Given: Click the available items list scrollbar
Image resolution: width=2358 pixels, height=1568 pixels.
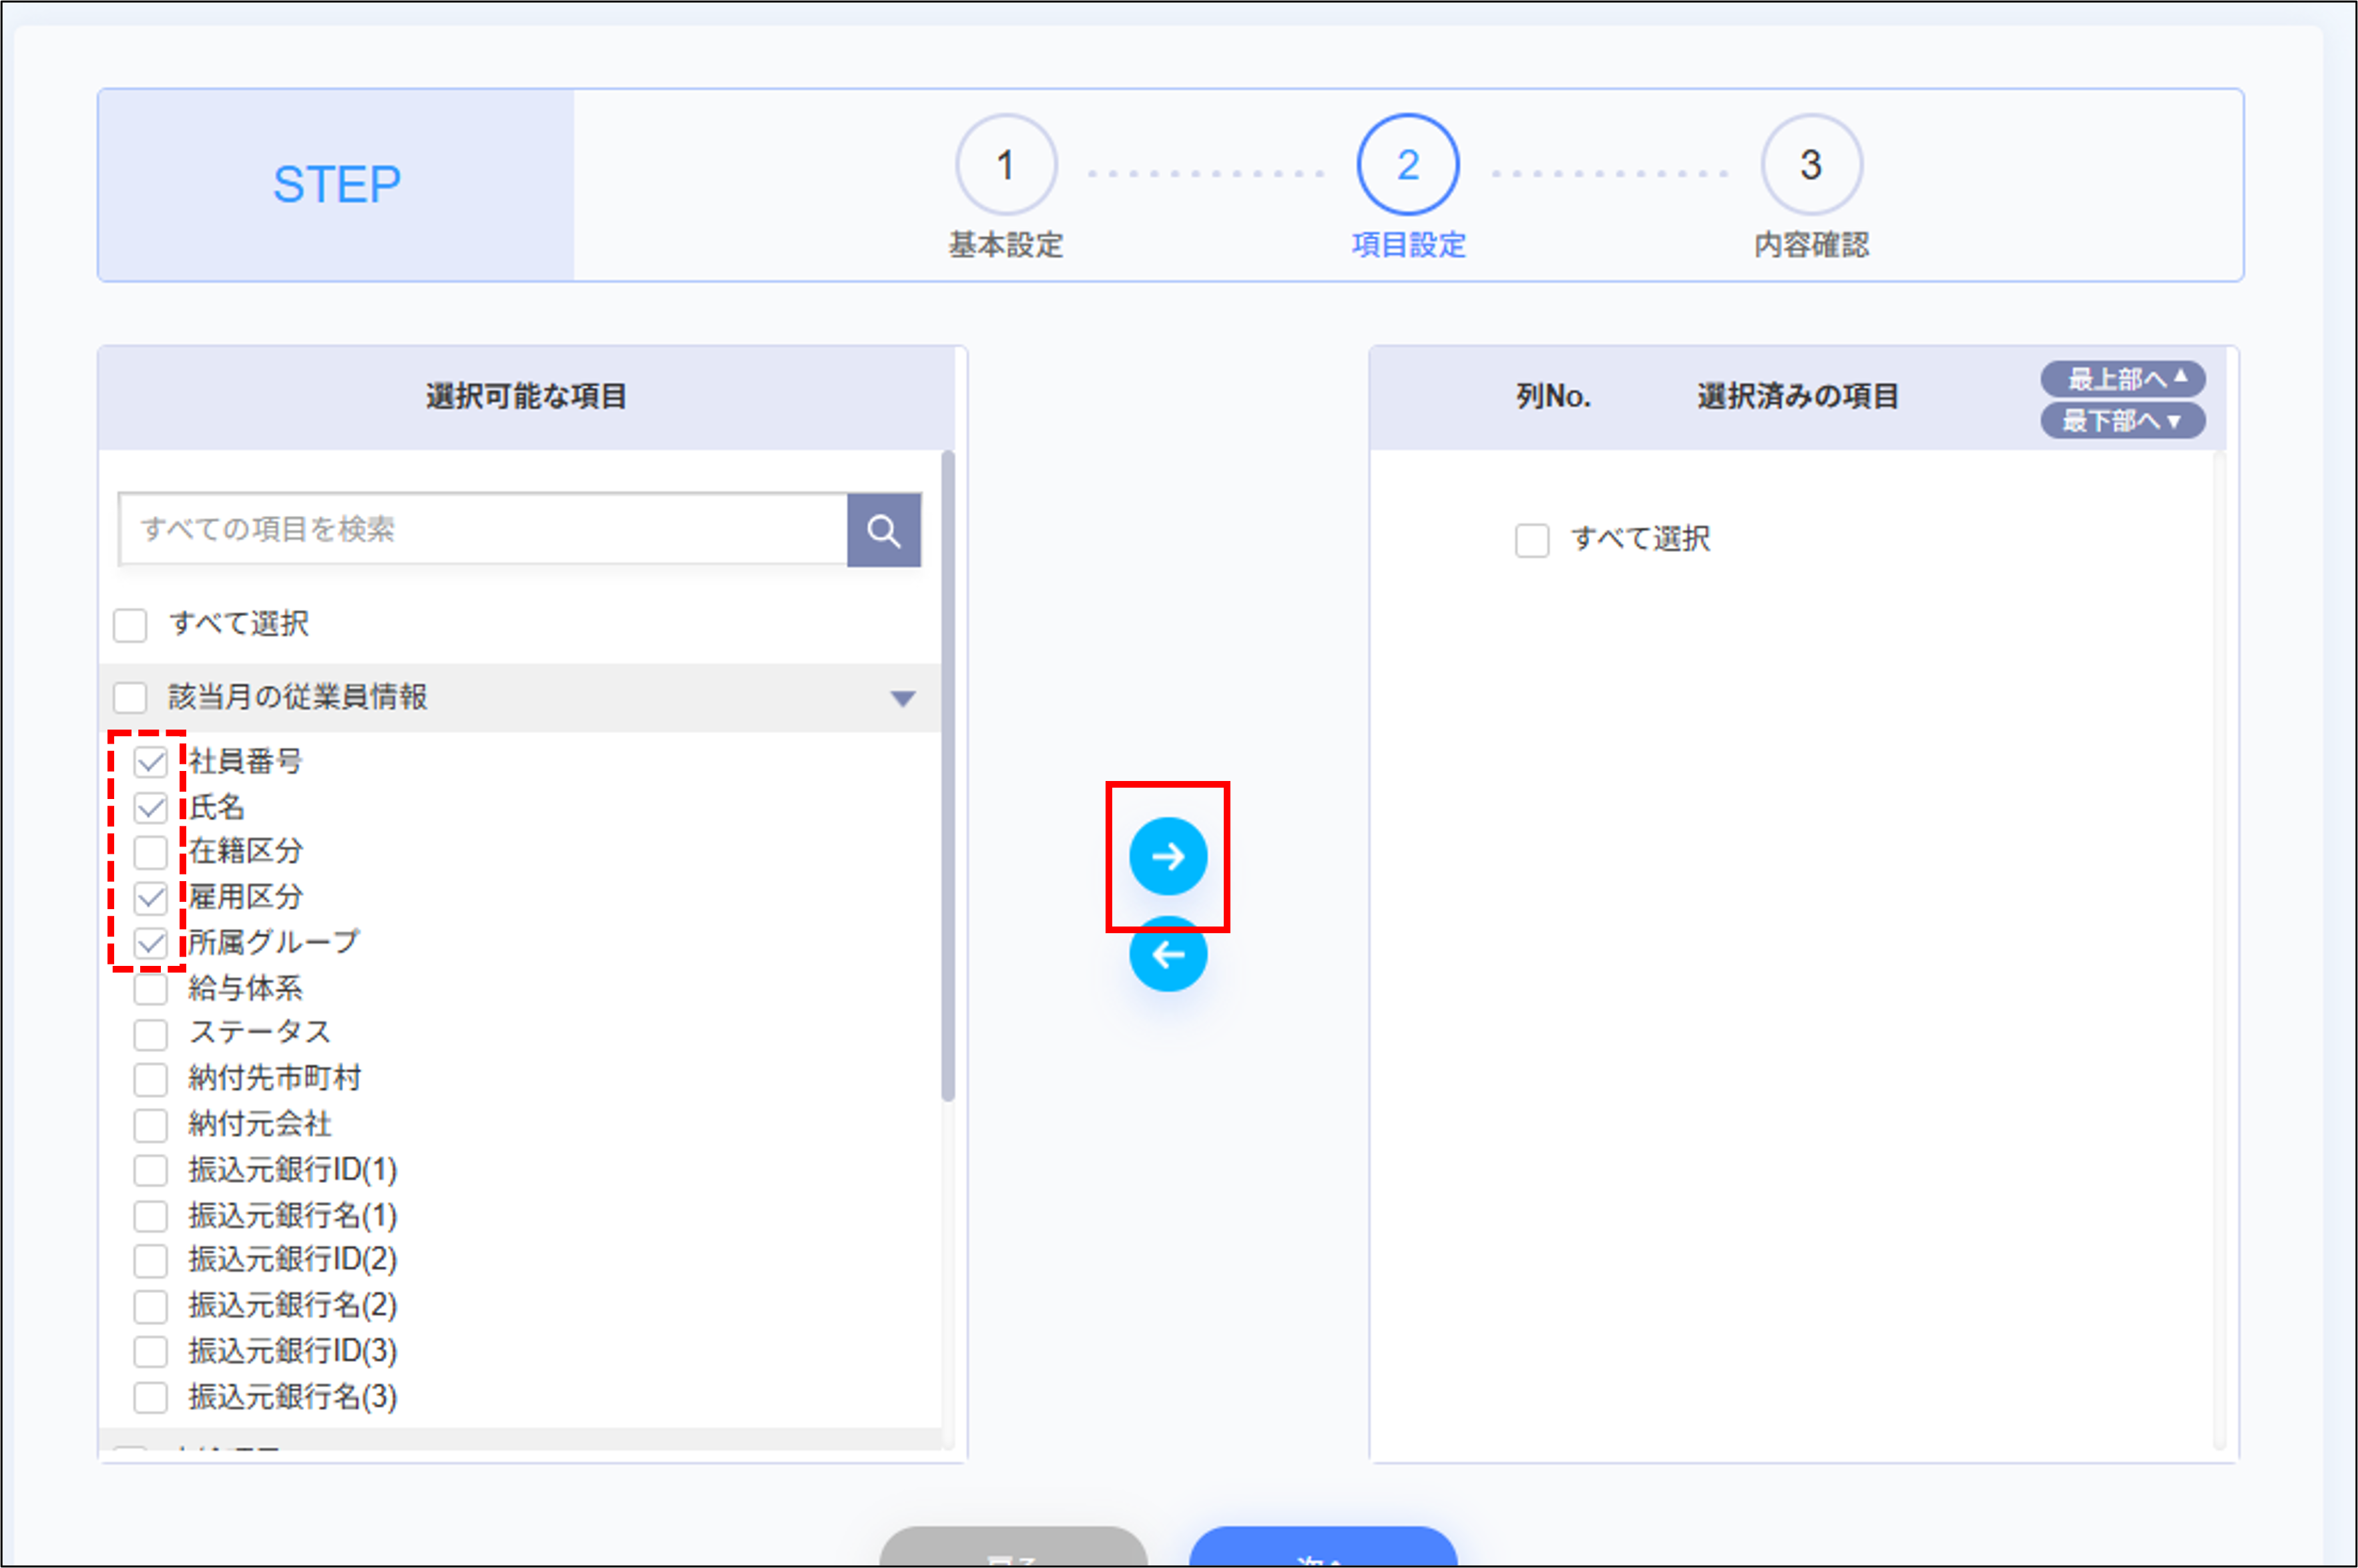Looking at the screenshot, I should tap(947, 776).
